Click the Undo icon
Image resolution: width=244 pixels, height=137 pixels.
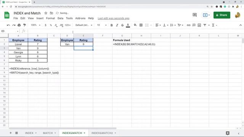click(8, 25)
